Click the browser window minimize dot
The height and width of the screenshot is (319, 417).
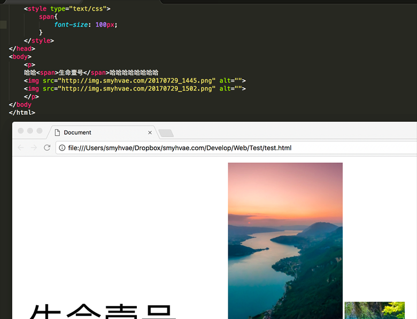pyautogui.click(x=30, y=130)
